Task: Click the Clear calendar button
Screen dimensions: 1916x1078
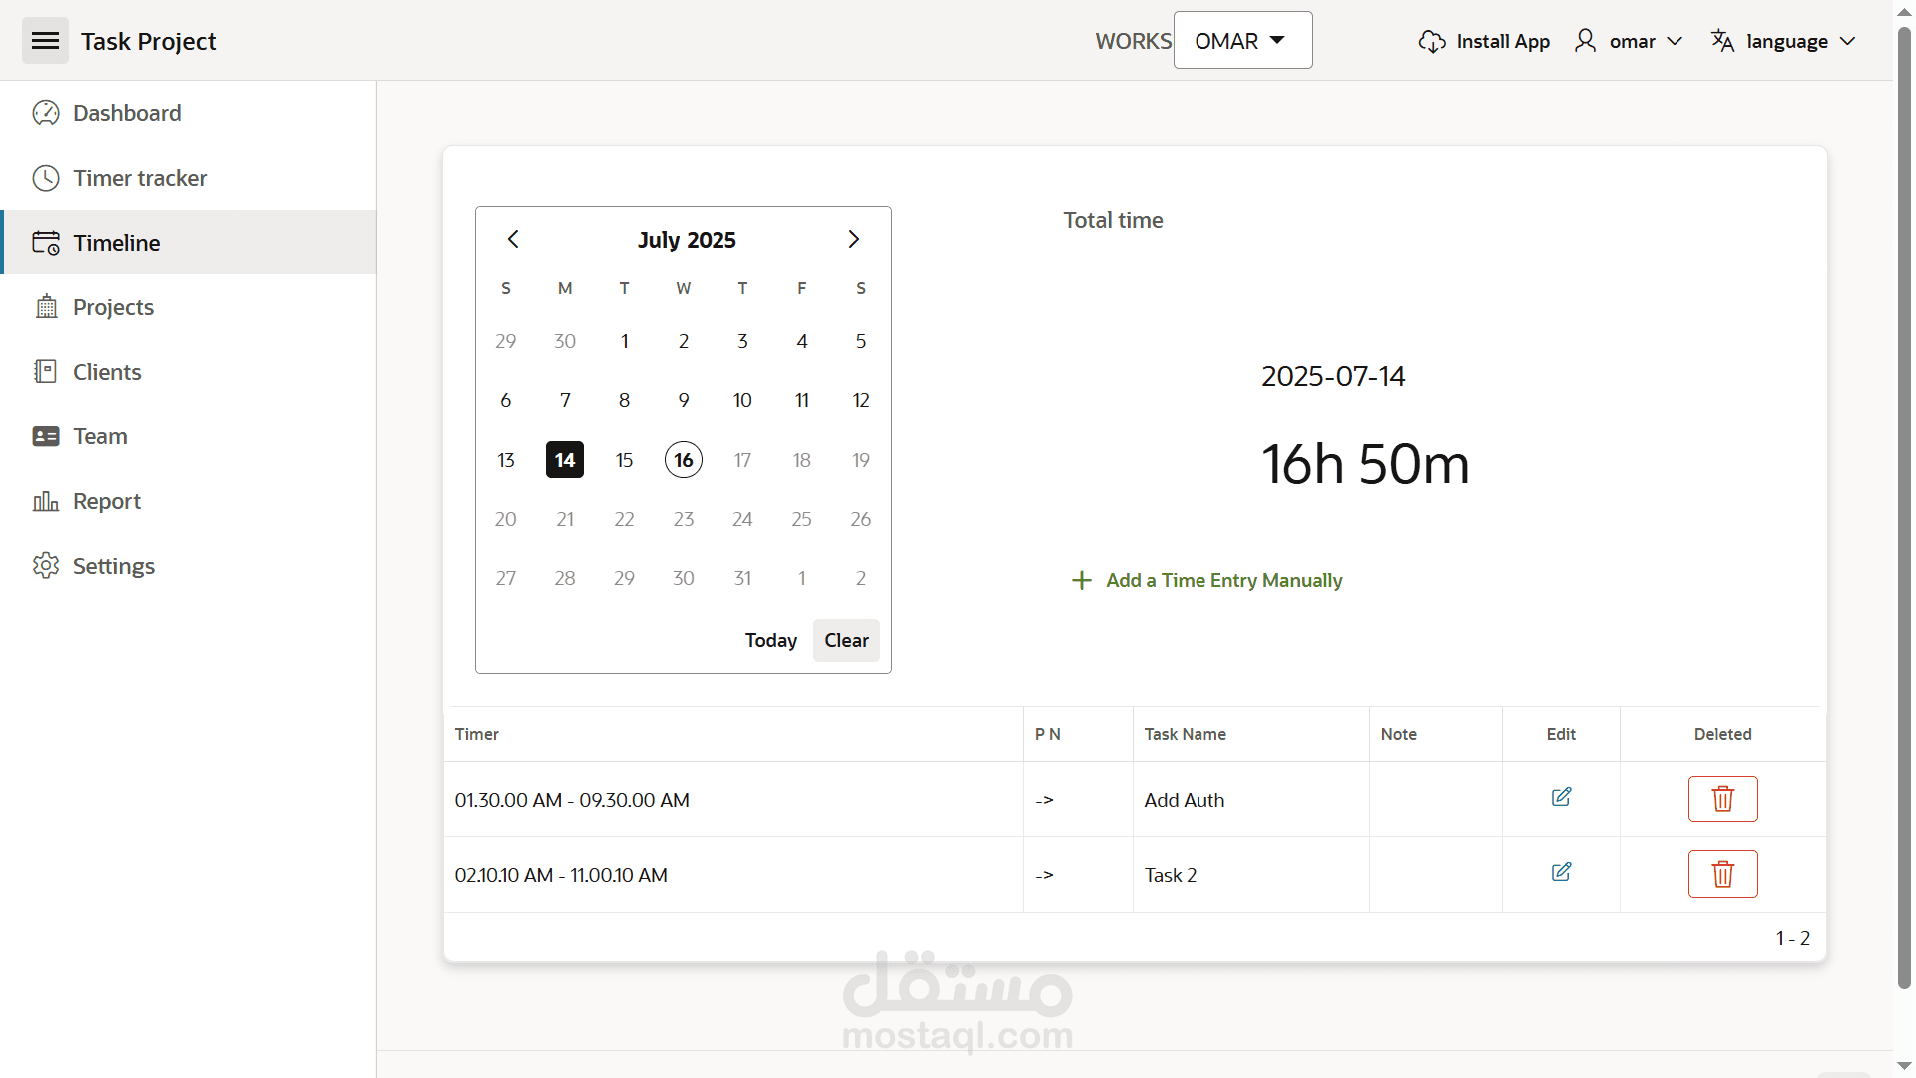Action: coord(846,640)
